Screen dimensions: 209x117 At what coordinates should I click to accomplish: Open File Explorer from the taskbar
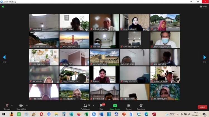56,114
